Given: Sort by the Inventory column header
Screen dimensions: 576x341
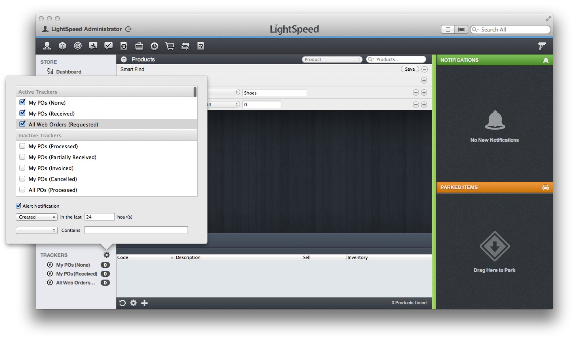Looking at the screenshot, I should tap(389, 257).
